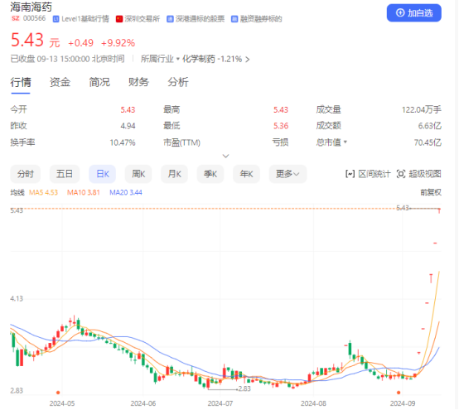Click the 5.43 price value in header
The height and width of the screenshot is (410, 459).
tap(27, 40)
